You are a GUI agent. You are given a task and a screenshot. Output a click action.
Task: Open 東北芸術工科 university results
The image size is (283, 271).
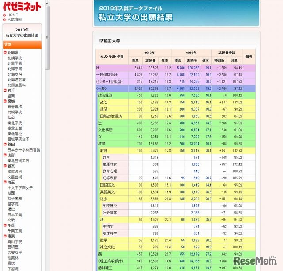click(19, 160)
